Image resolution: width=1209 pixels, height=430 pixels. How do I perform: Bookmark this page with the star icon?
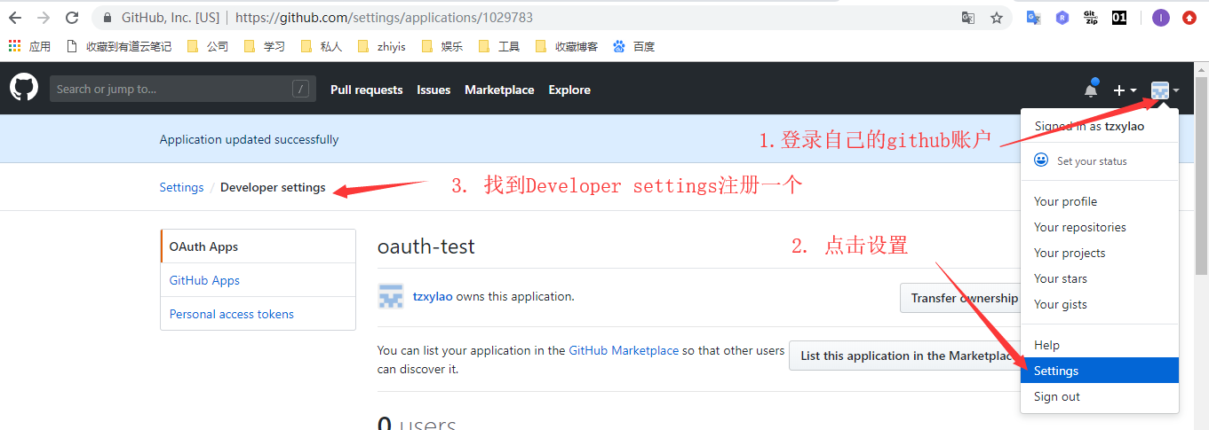point(997,18)
